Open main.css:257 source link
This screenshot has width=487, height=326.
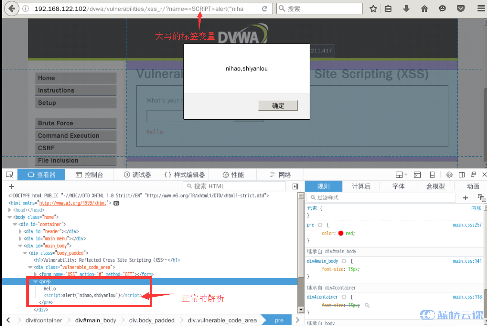point(467,225)
